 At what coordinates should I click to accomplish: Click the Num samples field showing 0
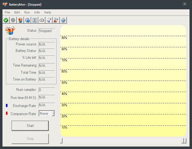pyautogui.click(x=47, y=90)
